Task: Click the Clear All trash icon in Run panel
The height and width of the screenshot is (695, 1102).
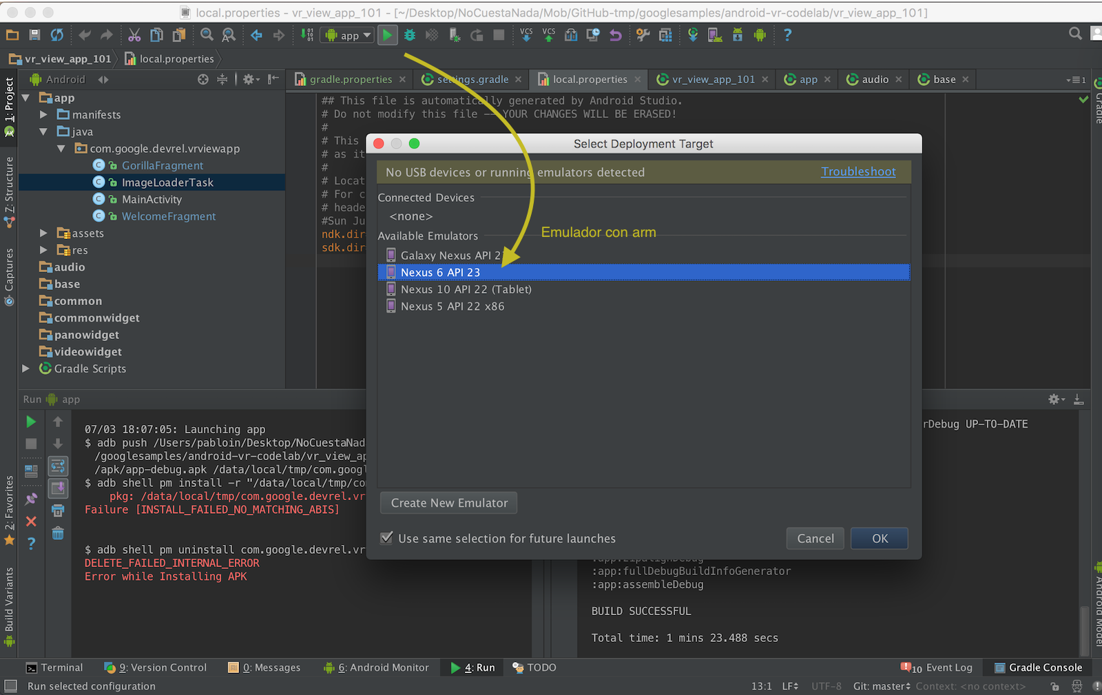Action: pos(58,533)
